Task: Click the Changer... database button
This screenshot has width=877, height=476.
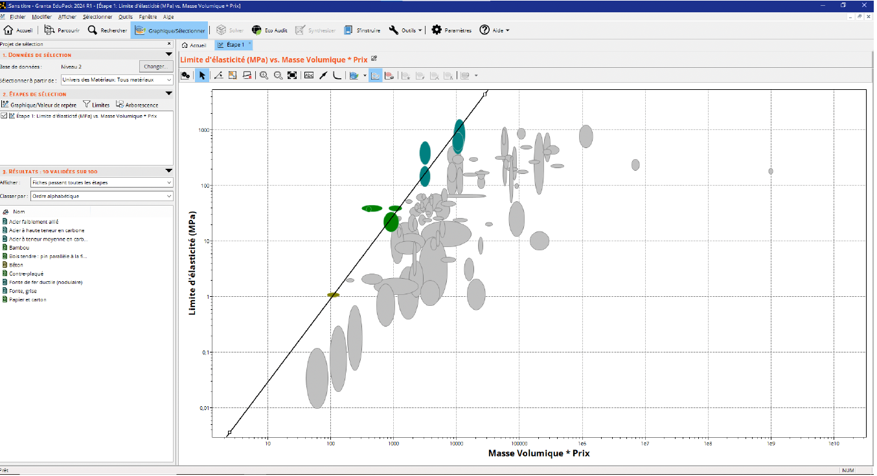Action: 155,67
